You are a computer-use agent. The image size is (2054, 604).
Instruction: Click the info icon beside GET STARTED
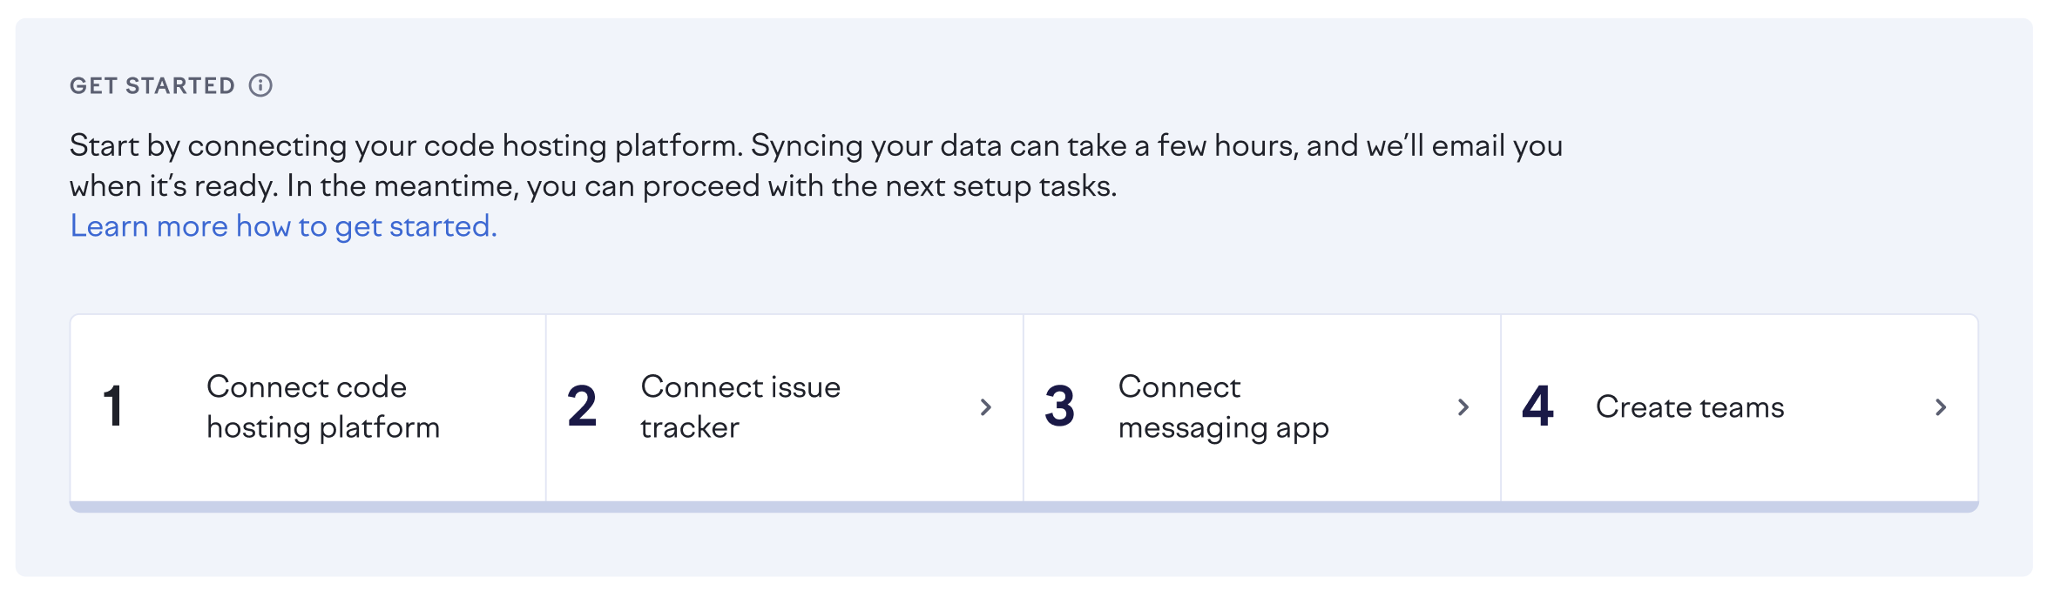[x=260, y=85]
